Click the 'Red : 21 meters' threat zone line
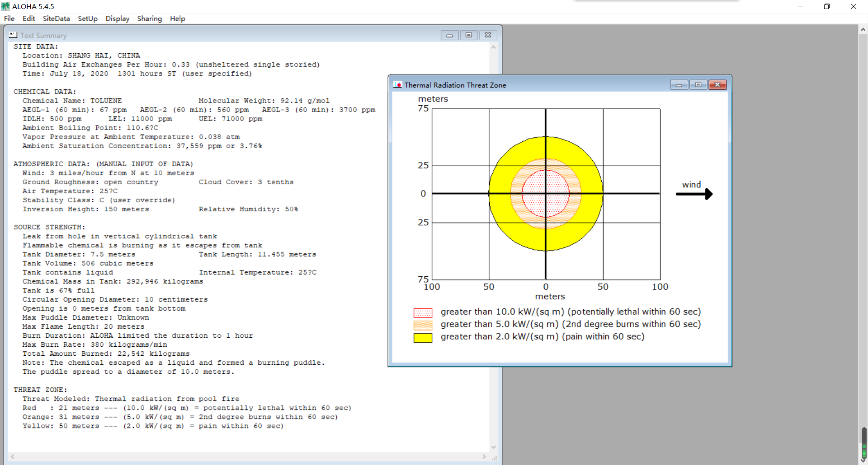Image resolution: width=868 pixels, height=465 pixels. 187,408
